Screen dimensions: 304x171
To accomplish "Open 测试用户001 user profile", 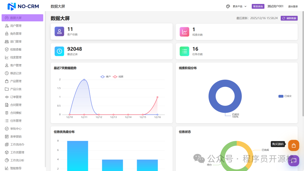I will 275,6.
